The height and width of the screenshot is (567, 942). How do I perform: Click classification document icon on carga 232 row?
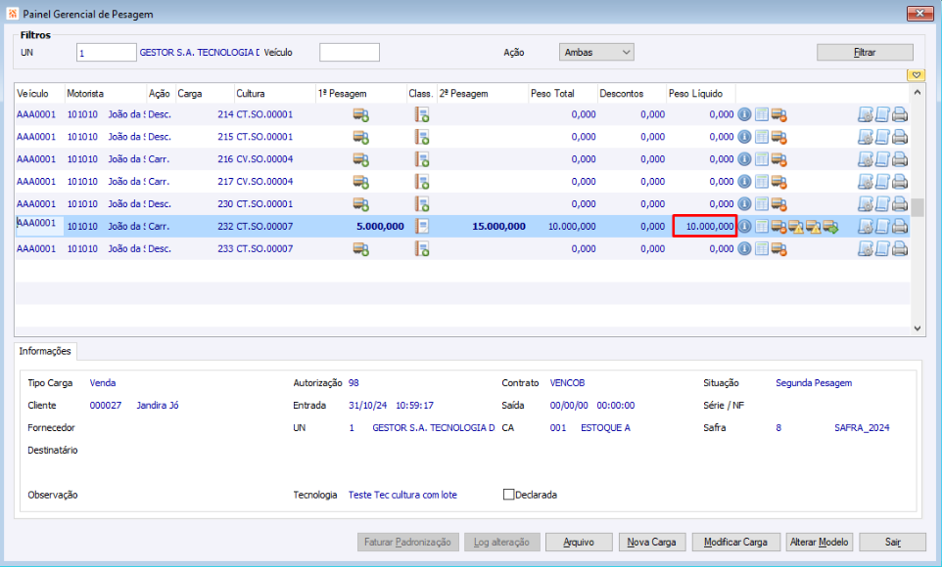422,227
